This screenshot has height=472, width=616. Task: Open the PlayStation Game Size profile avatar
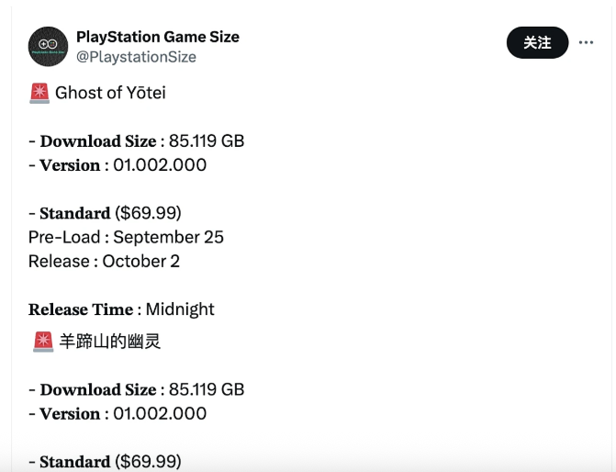[48, 47]
